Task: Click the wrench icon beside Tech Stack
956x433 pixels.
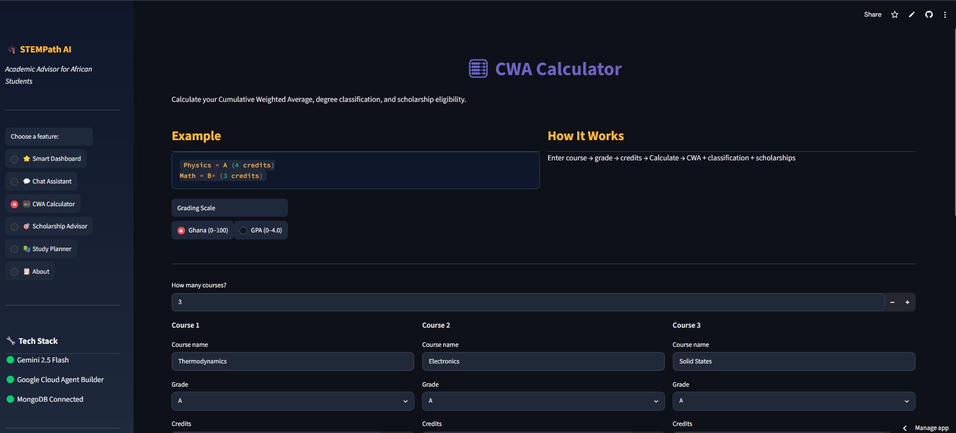Action: click(11, 341)
